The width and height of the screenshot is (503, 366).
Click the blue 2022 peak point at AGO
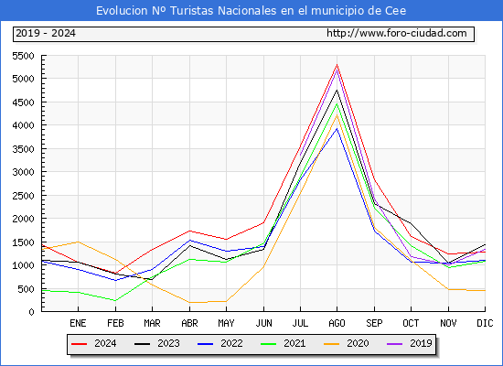(337, 128)
